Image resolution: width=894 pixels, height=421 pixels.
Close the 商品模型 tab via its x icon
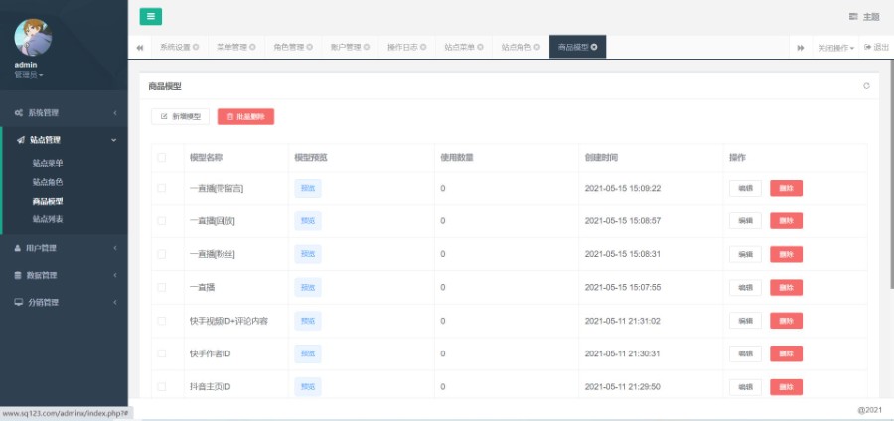point(594,47)
